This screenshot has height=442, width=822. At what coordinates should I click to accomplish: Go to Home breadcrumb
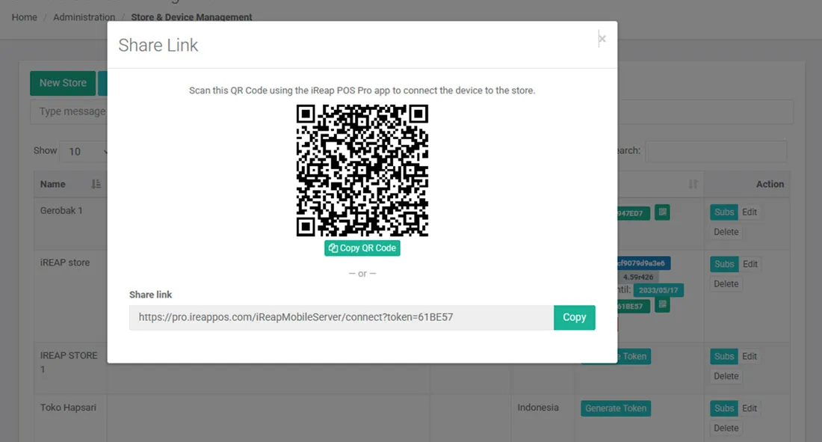[24, 17]
